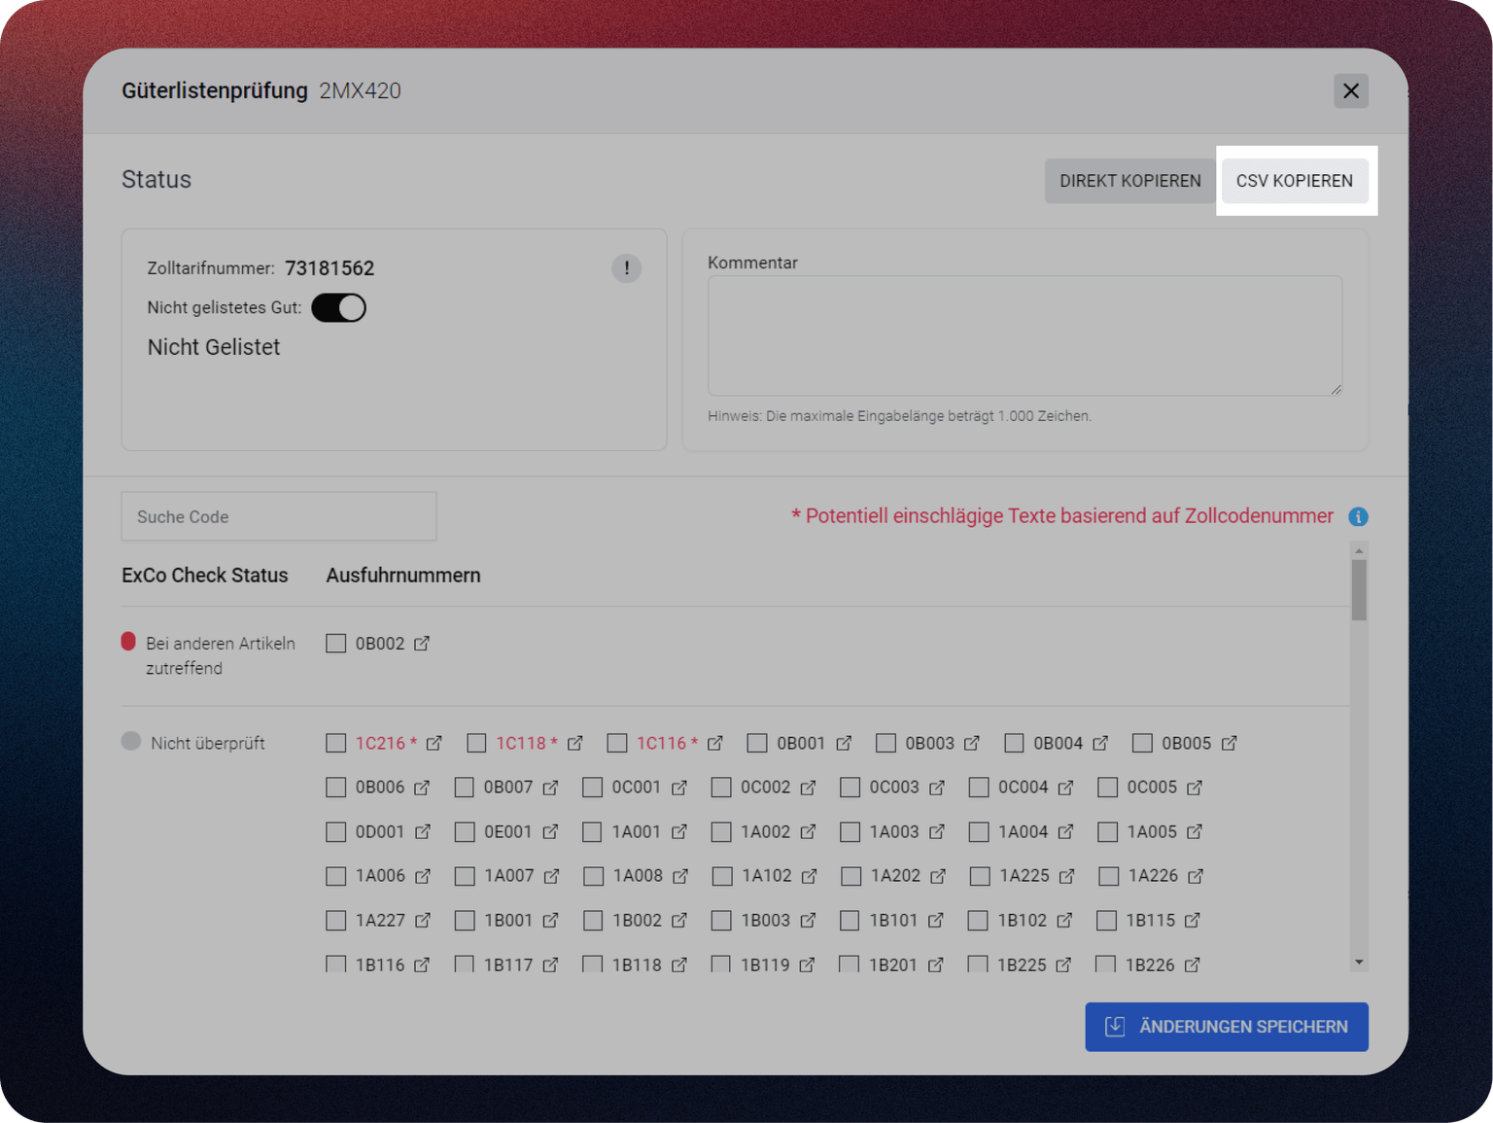
Task: Open external link icon beside 1C216
Action: pyautogui.click(x=434, y=743)
